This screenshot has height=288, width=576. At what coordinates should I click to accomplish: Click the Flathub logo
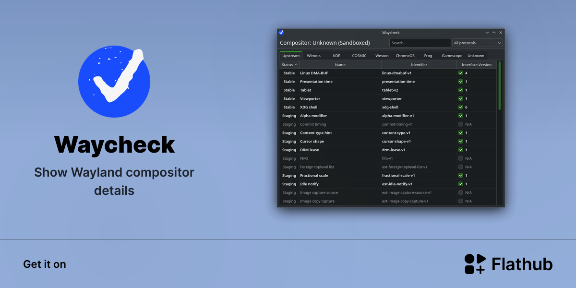pyautogui.click(x=508, y=264)
